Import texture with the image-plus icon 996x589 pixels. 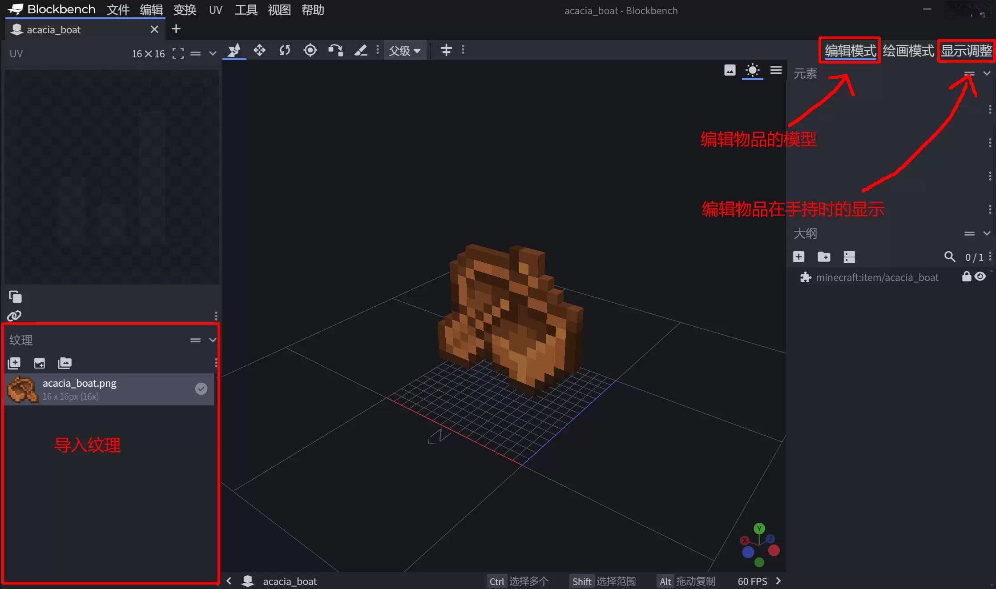point(40,363)
